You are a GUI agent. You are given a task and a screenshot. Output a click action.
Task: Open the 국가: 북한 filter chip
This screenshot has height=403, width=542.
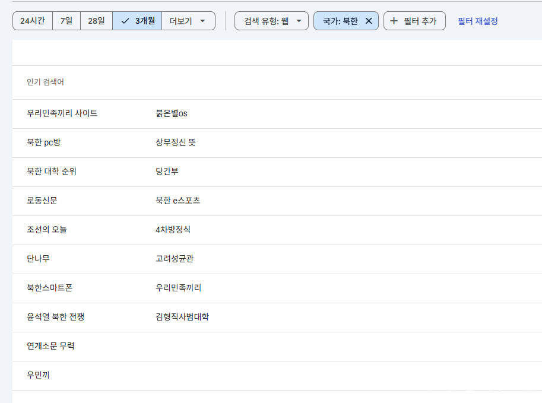(x=340, y=21)
